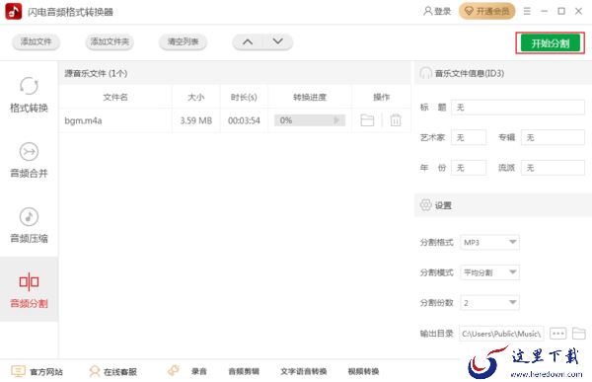
Task: Click the 输出目录 output path field
Action: pyautogui.click(x=501, y=334)
